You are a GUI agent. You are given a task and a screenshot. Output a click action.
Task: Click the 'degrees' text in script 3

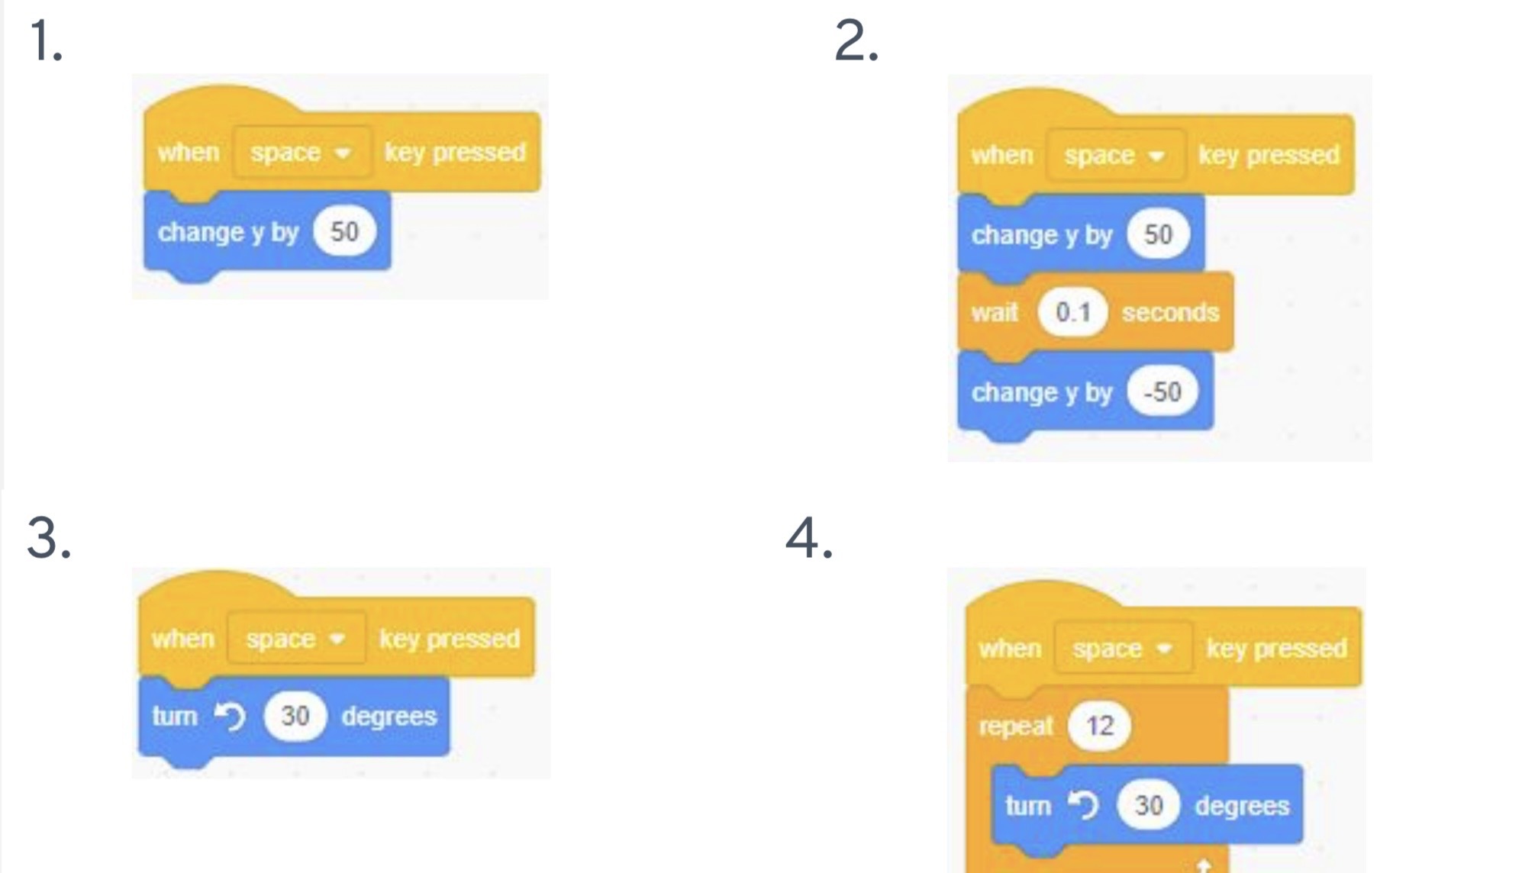[x=389, y=716]
